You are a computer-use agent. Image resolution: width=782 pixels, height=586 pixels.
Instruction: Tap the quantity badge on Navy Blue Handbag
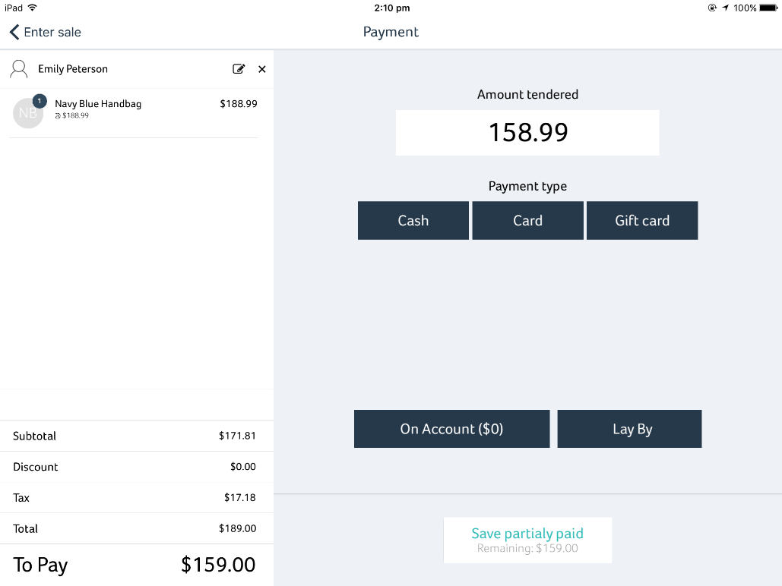[40, 101]
